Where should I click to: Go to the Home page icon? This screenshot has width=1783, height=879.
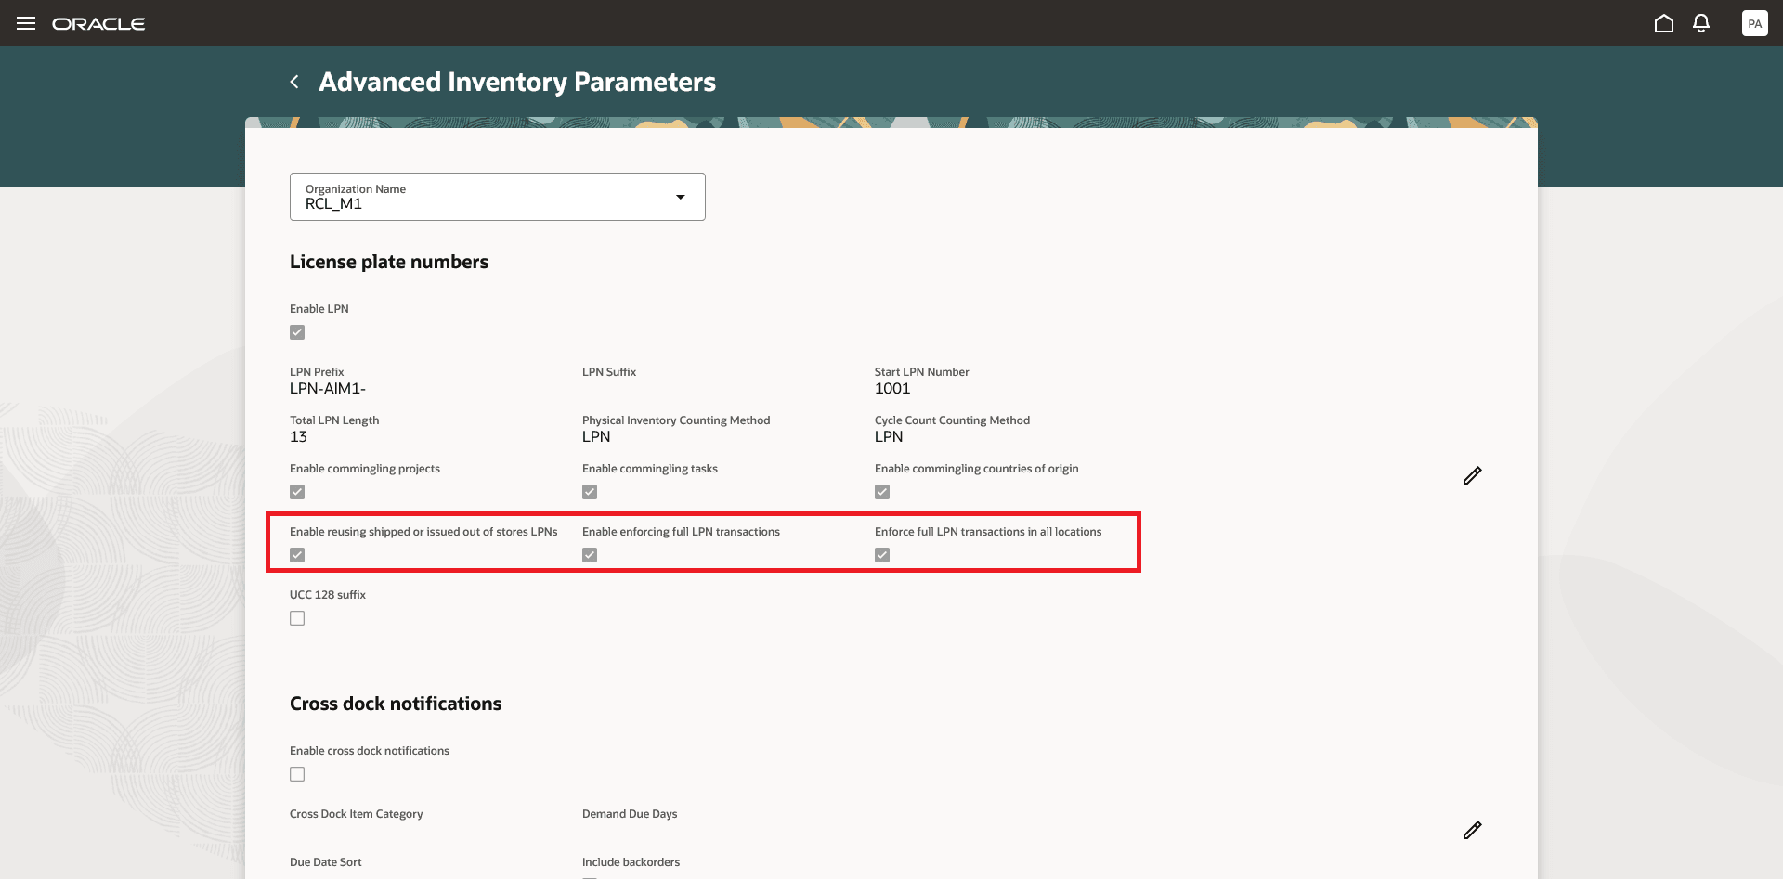pos(1664,23)
